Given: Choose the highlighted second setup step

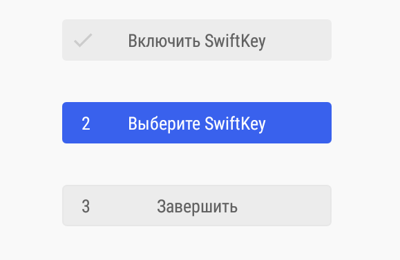Looking at the screenshot, I should coord(197,123).
